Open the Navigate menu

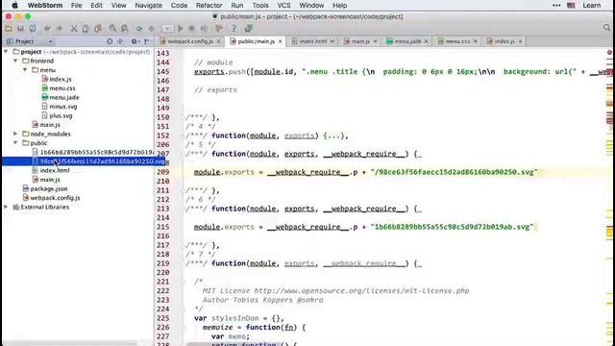pyautogui.click(x=148, y=6)
